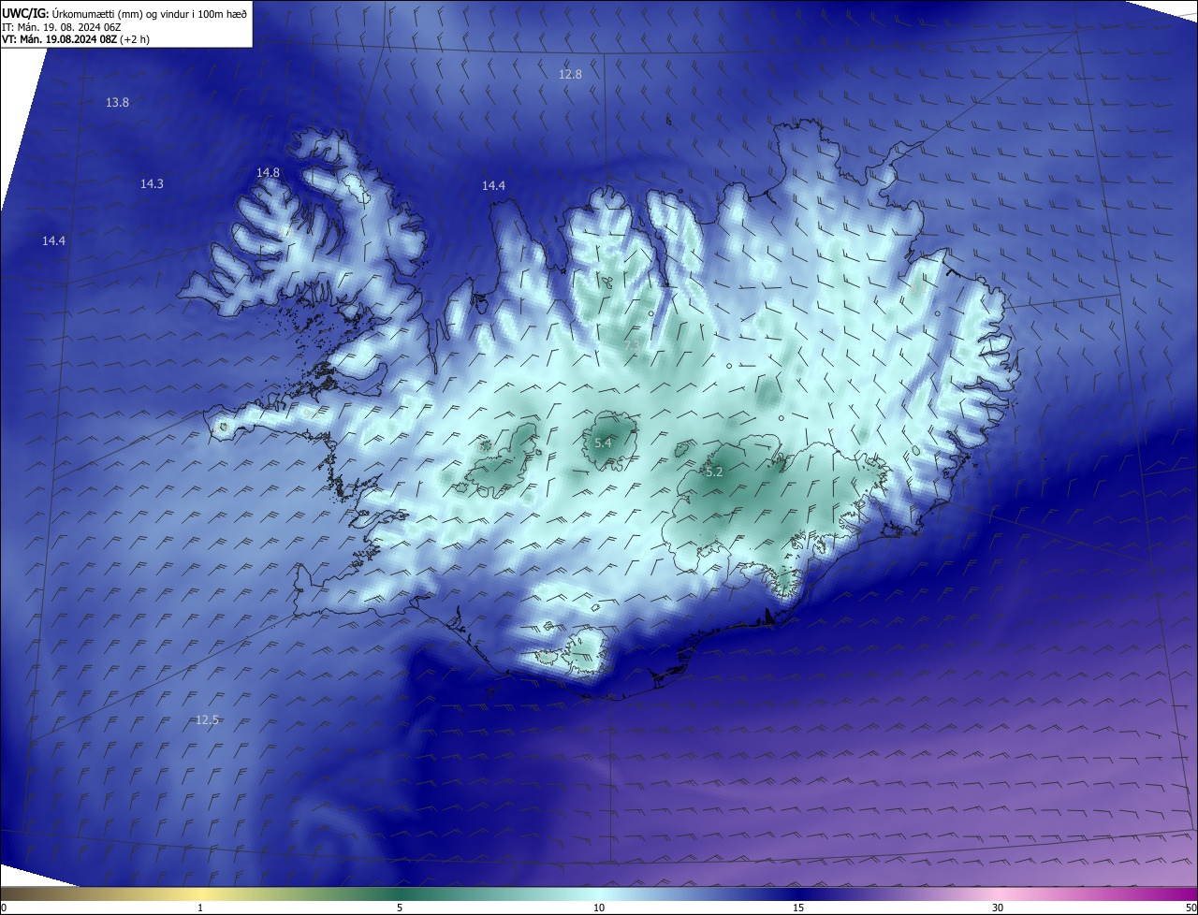Click the map value label 14.3
Image resolution: width=1198 pixels, height=915 pixels.
point(152,184)
